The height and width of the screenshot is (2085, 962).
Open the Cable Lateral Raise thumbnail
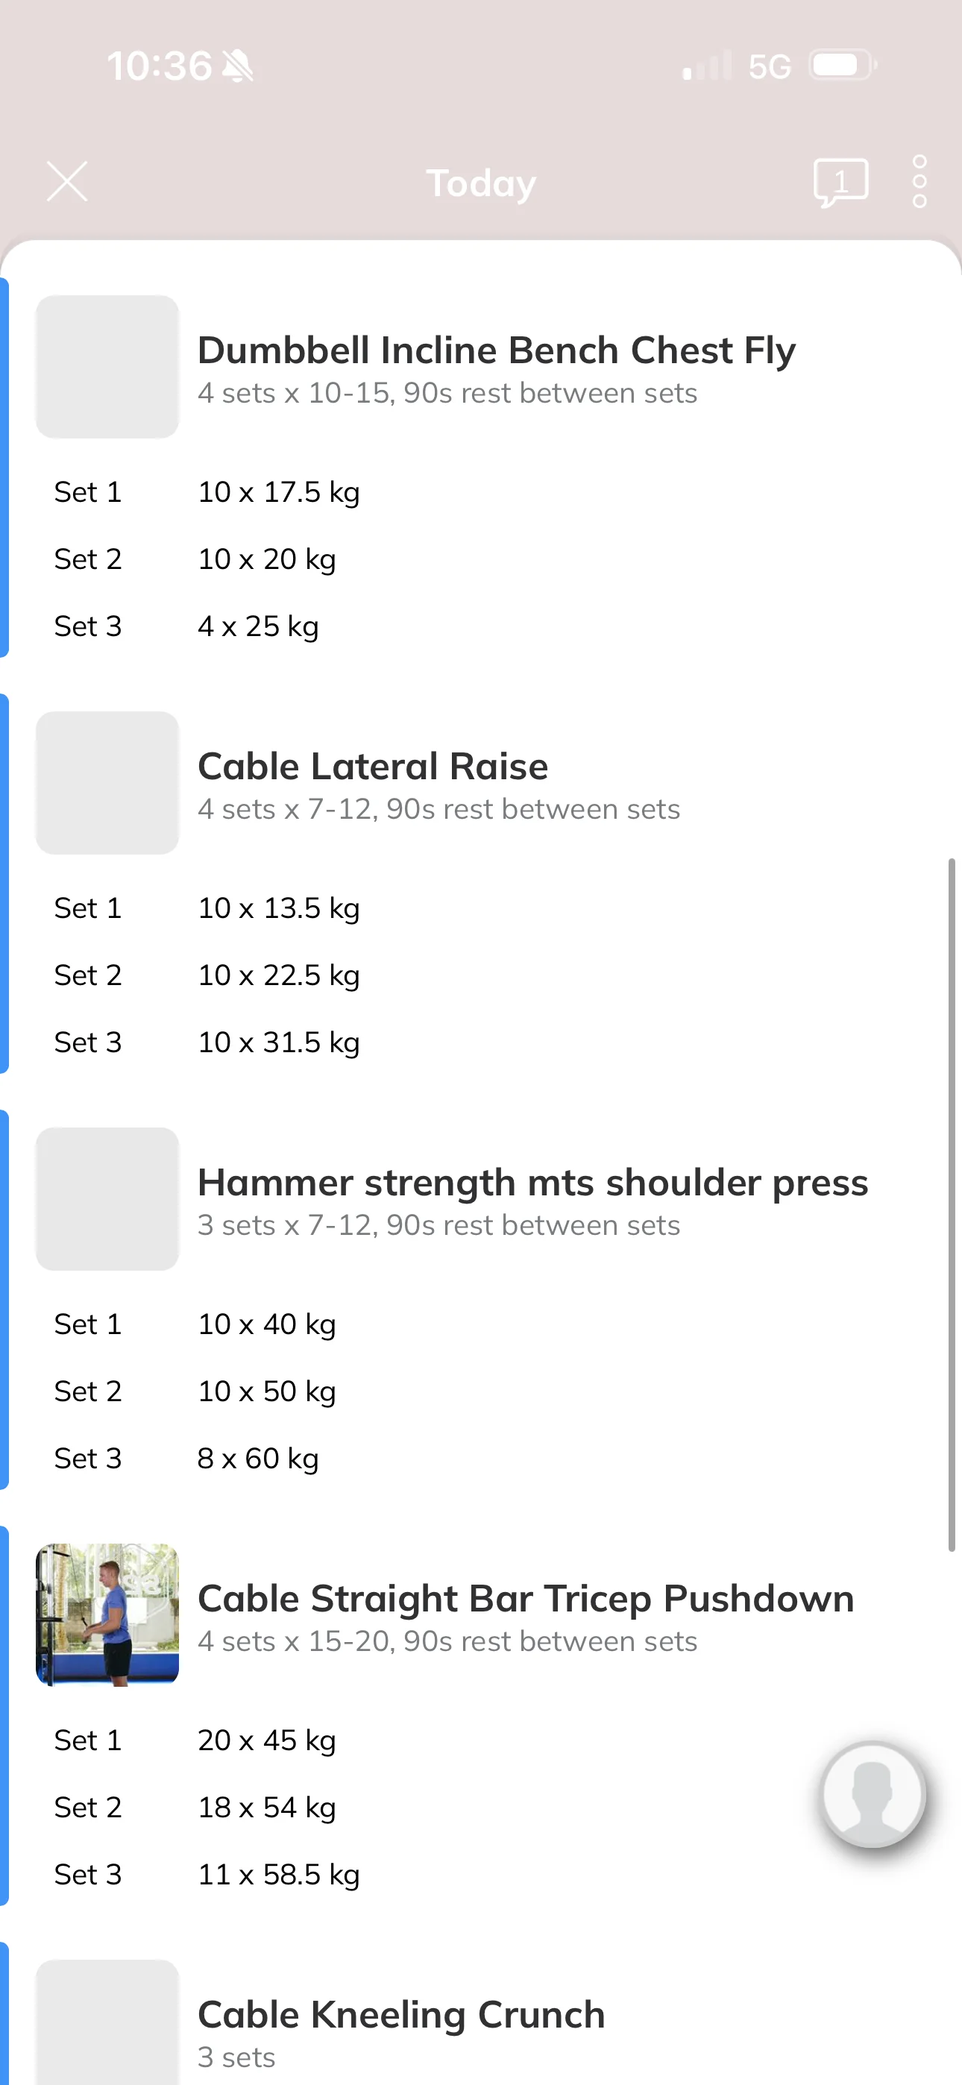[x=107, y=783]
